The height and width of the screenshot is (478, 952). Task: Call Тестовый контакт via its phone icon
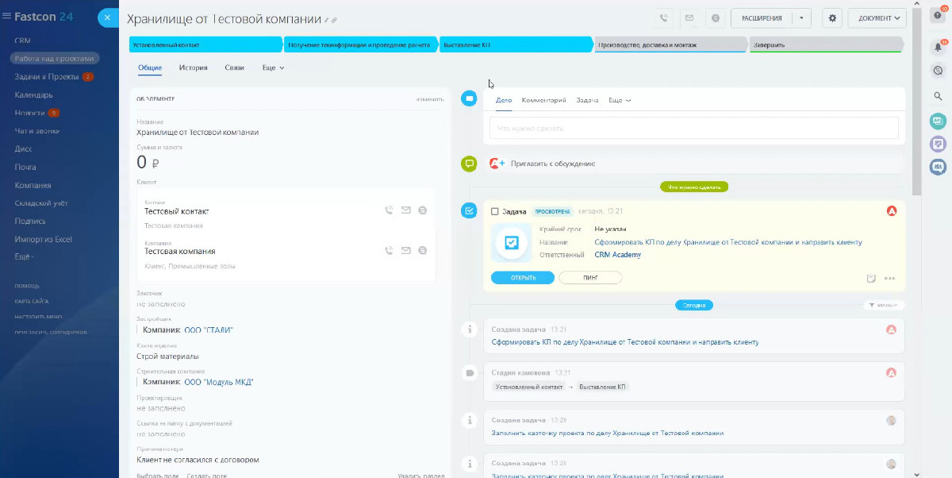(x=389, y=210)
